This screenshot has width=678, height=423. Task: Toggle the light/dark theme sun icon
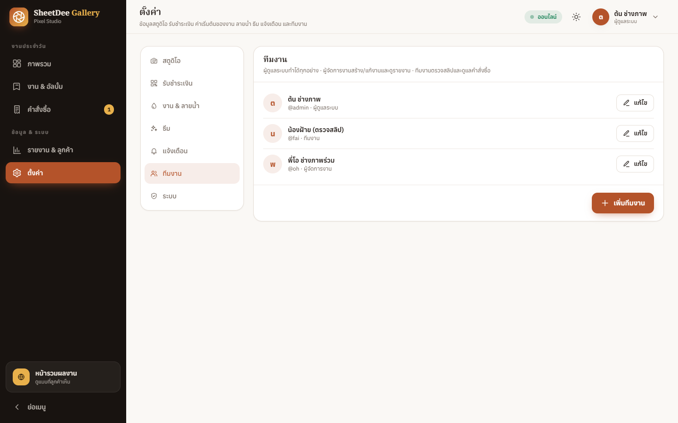click(576, 17)
